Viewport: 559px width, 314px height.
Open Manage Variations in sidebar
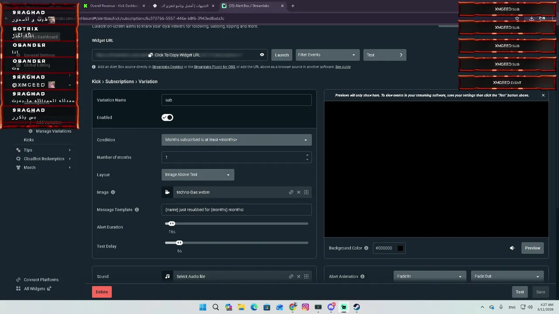tap(54, 131)
